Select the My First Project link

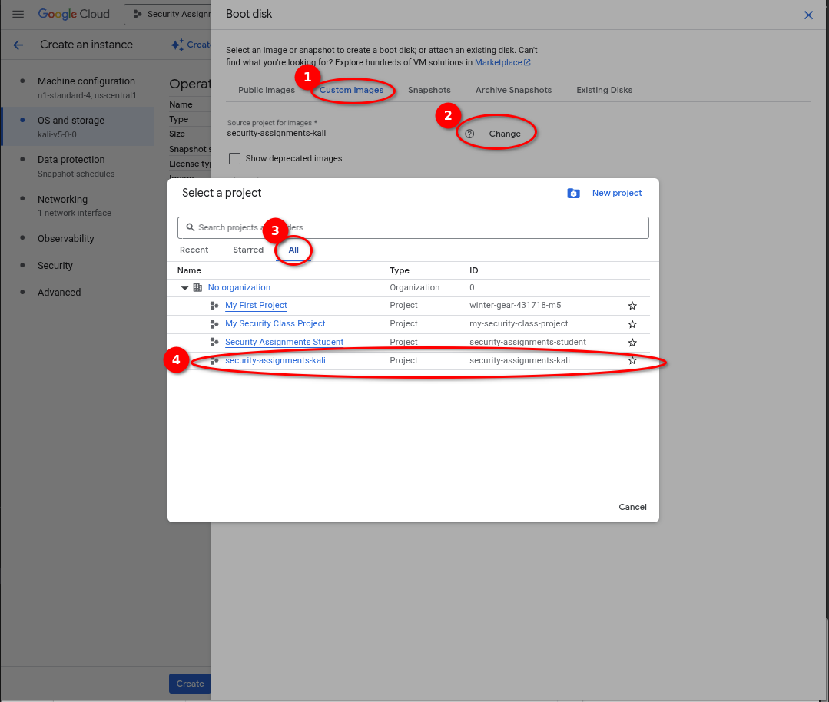point(256,305)
